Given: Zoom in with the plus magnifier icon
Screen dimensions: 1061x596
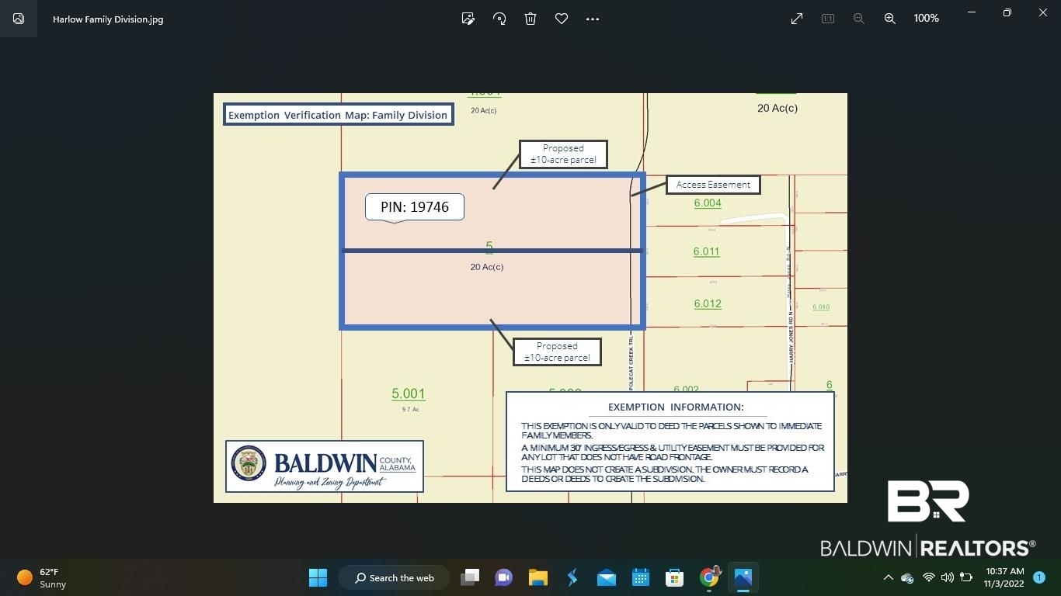Looking at the screenshot, I should coord(890,19).
